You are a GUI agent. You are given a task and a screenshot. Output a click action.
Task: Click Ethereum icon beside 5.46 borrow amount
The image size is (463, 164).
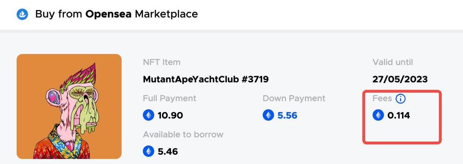click(x=148, y=151)
